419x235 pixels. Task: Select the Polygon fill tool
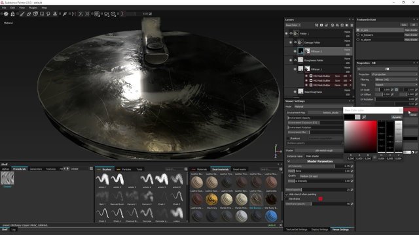click(42, 14)
